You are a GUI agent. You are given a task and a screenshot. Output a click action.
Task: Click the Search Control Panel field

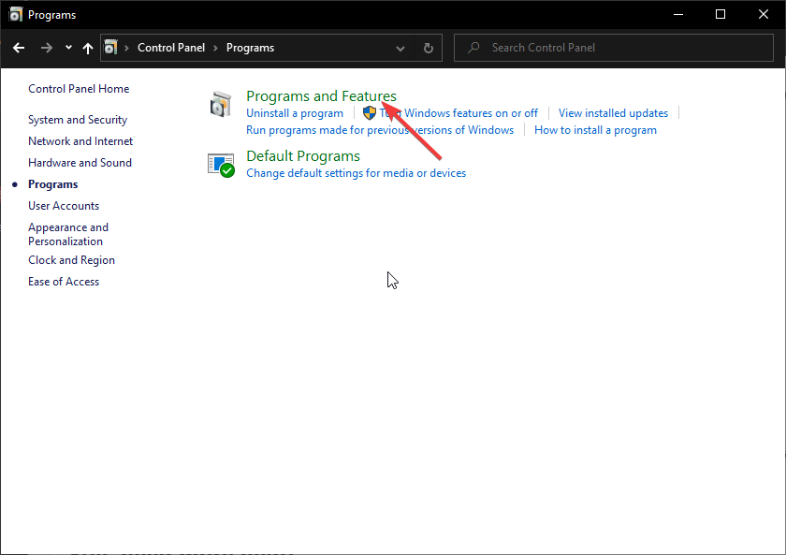[x=614, y=48]
